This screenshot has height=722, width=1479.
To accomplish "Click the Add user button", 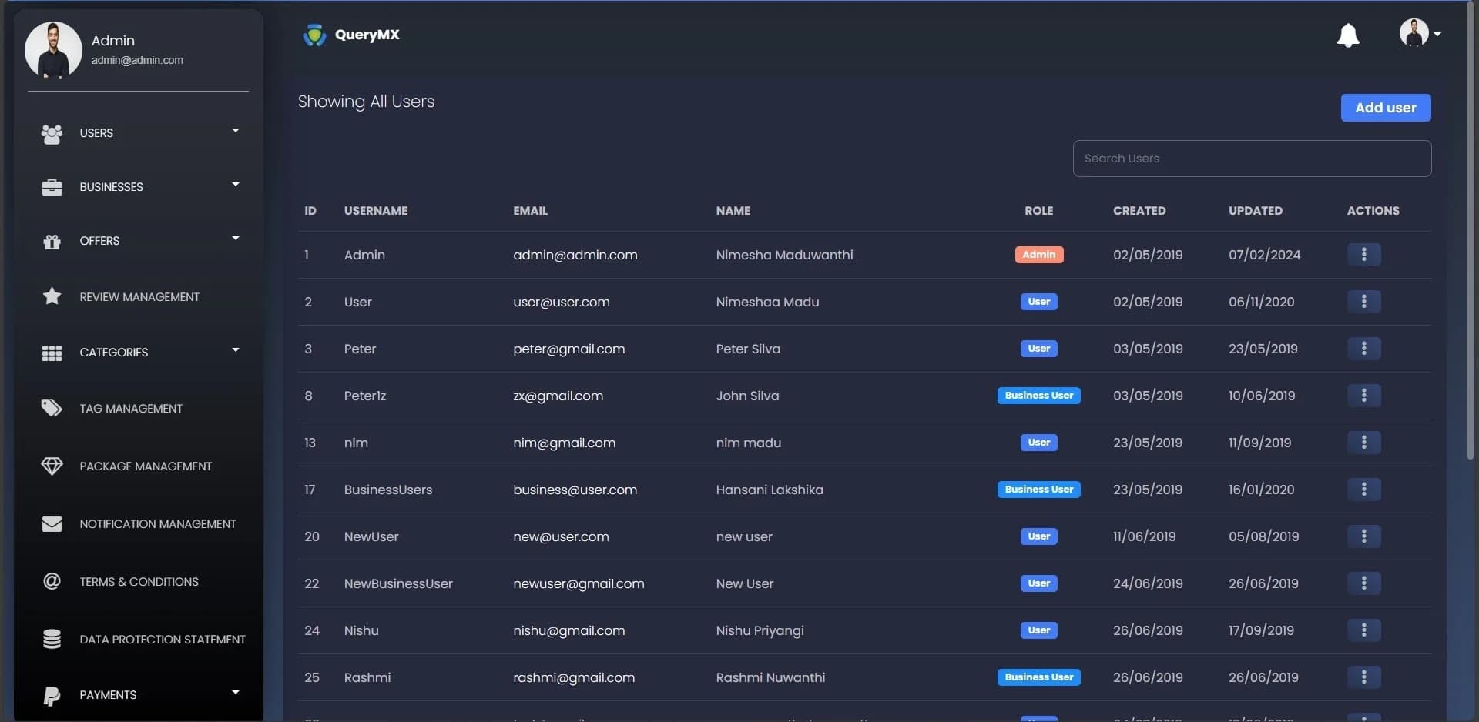I will pos(1384,108).
